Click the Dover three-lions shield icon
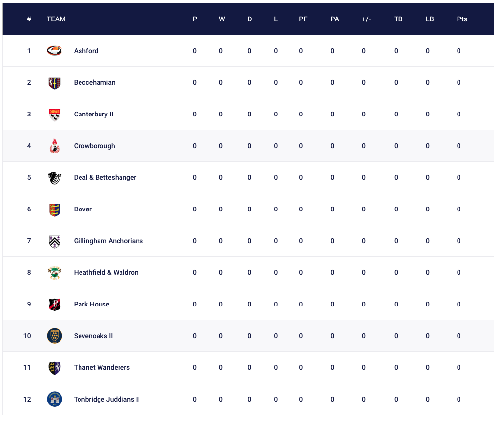This screenshot has width=498, height=421. click(54, 210)
